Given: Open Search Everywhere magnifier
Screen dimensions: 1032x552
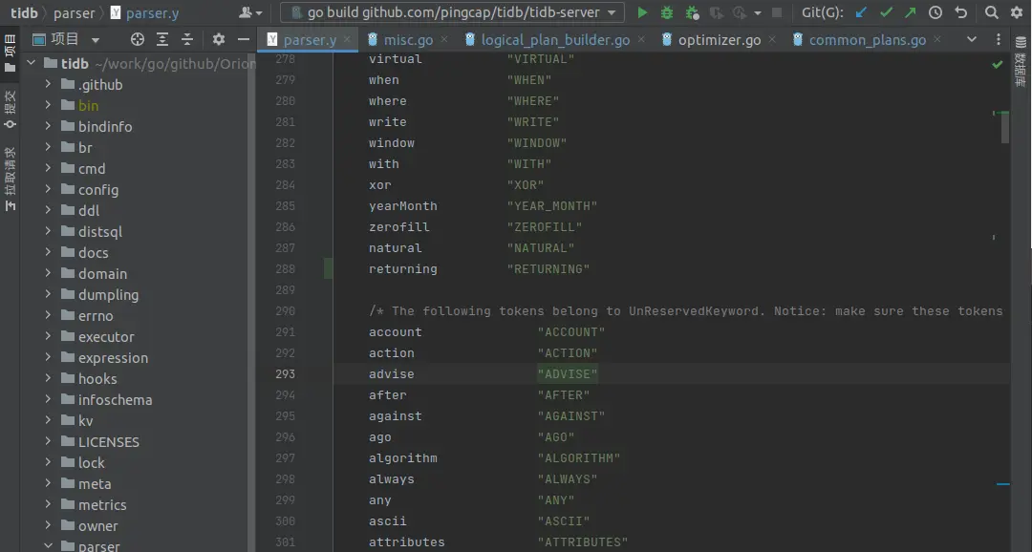Looking at the screenshot, I should [992, 12].
